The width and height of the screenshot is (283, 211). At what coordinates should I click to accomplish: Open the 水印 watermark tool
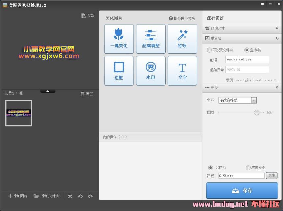pos(150,71)
